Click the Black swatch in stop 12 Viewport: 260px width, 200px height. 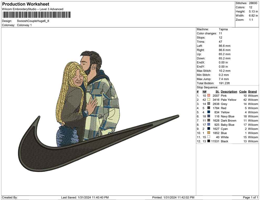click(209, 141)
